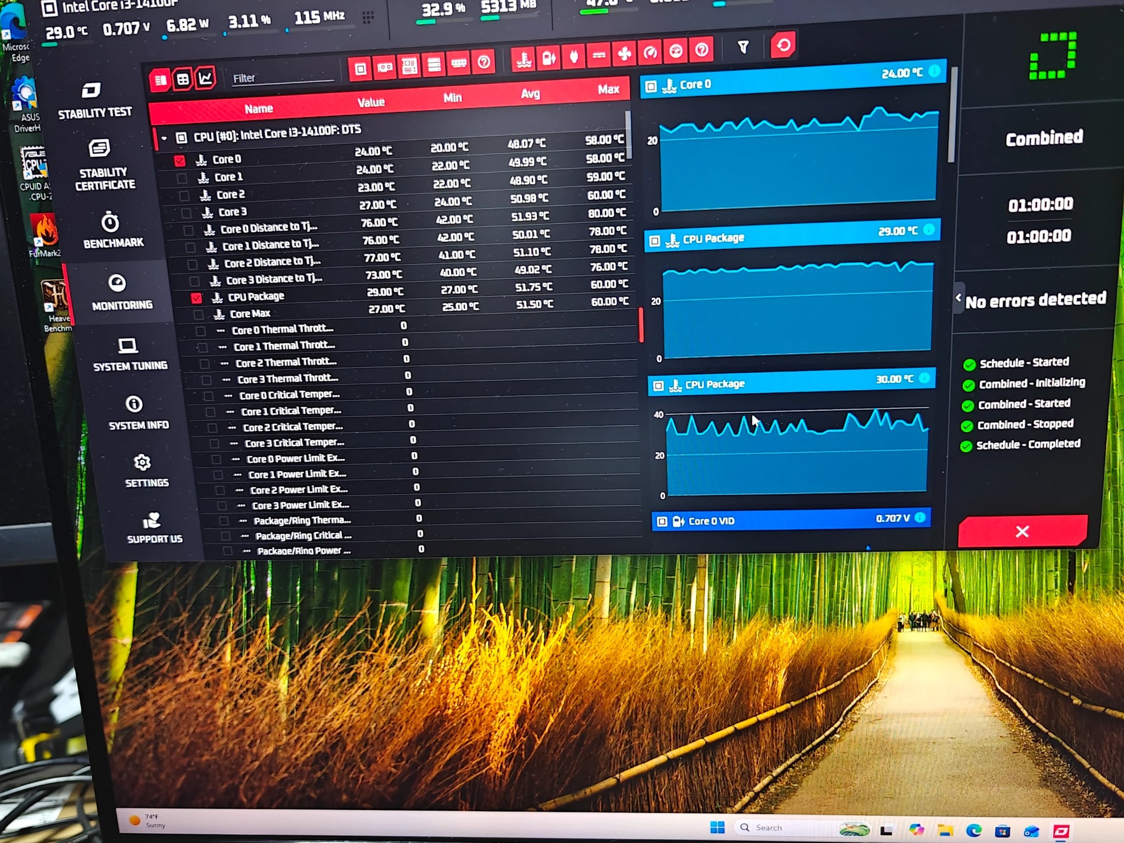
Task: Open the Stability Certificate section
Action: (x=103, y=165)
